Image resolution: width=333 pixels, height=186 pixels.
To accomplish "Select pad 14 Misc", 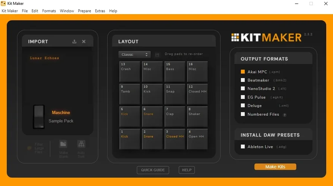I will click(152, 71).
